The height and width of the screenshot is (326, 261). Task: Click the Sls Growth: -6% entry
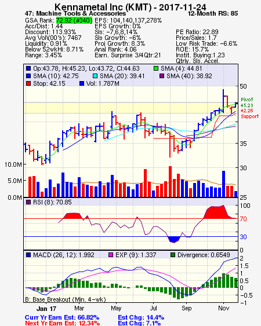tap(118, 38)
